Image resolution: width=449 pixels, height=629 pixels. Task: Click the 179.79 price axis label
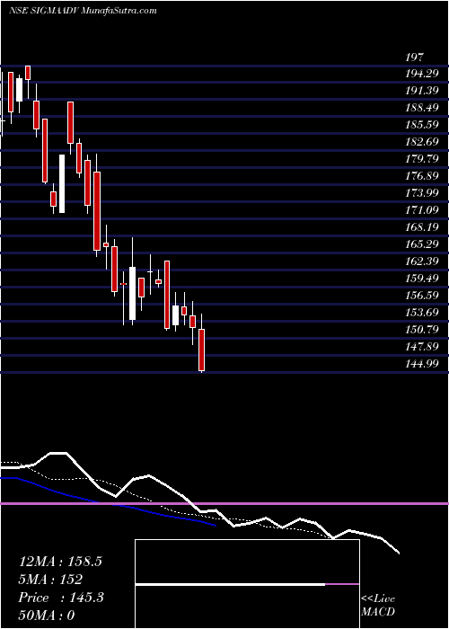coord(421,159)
